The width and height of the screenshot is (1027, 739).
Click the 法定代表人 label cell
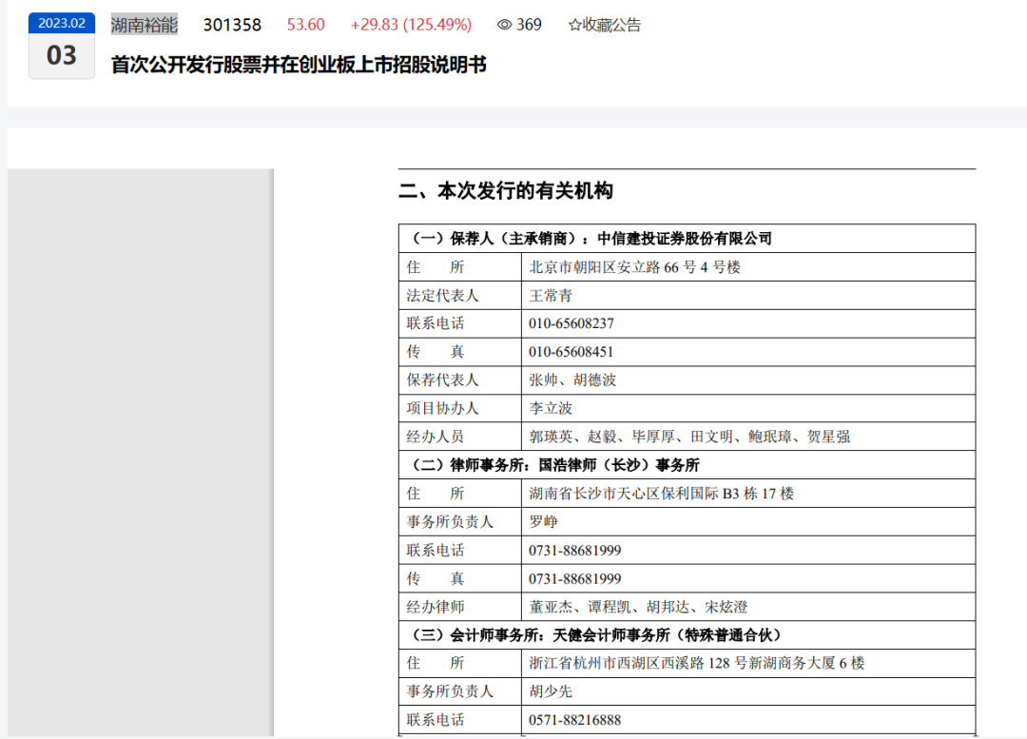tap(460, 296)
